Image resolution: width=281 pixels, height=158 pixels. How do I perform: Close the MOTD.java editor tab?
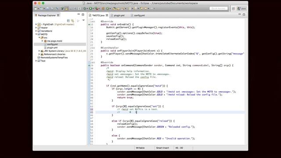[107, 15]
